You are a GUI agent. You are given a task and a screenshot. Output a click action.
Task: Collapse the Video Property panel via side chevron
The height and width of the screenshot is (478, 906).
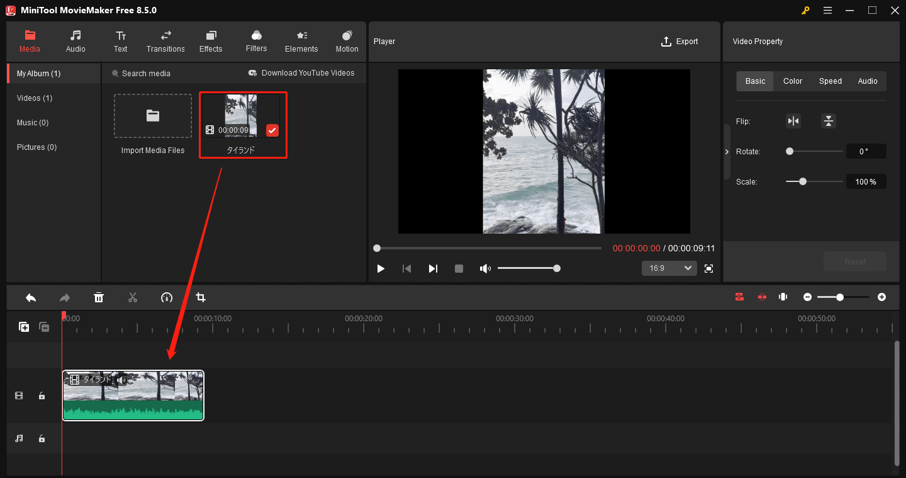point(727,151)
